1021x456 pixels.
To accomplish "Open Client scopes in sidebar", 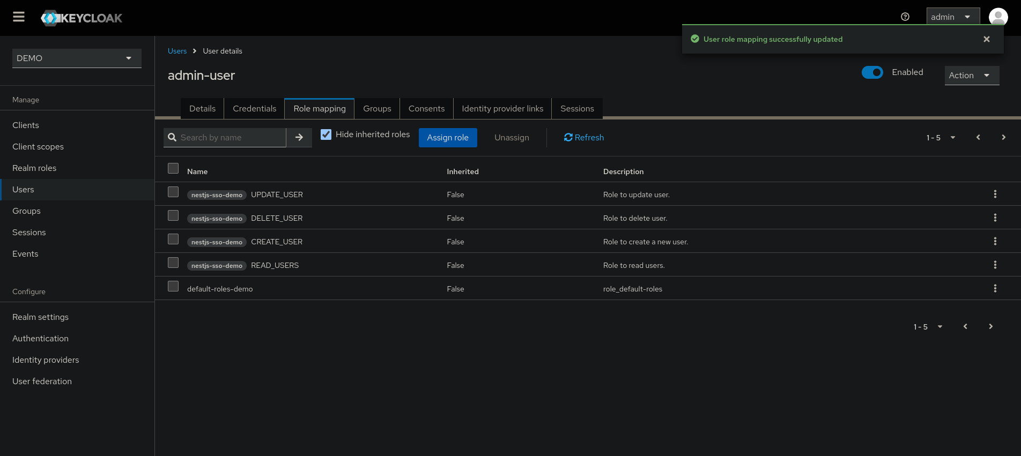I will (x=77, y=146).
